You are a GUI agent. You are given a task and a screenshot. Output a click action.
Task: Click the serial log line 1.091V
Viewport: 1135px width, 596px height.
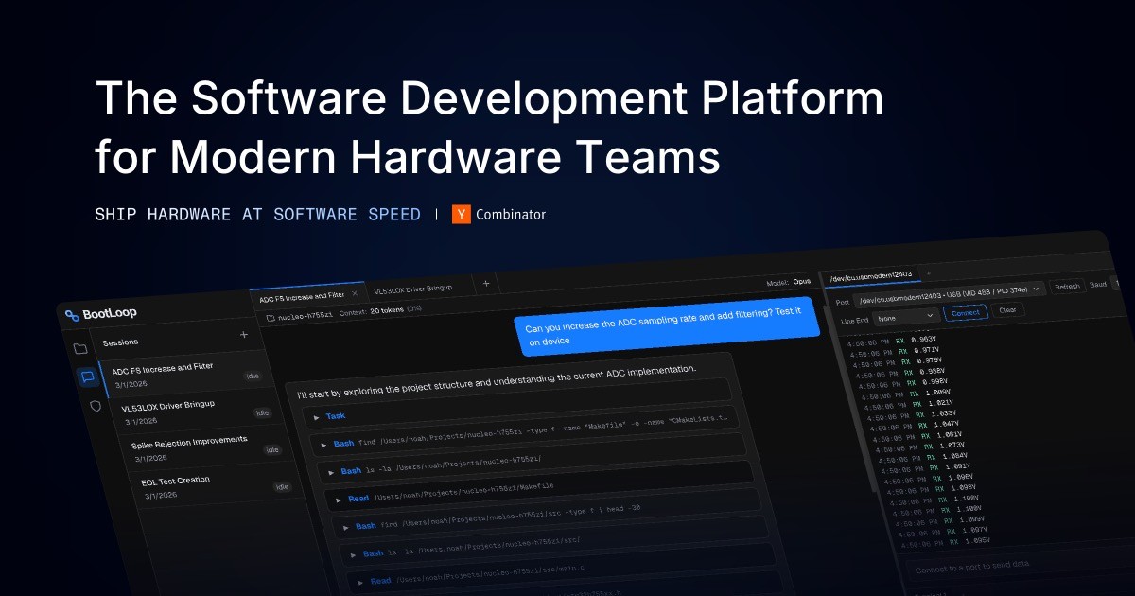pos(925,466)
